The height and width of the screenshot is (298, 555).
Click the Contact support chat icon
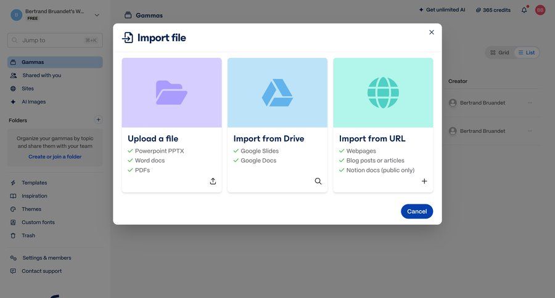point(13,271)
